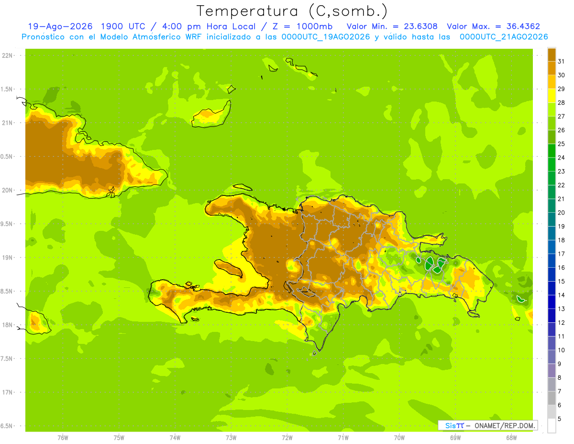Click the initialization time 0000UTC_19AGO2026
Screen dimensions: 574x444
(x=326, y=37)
